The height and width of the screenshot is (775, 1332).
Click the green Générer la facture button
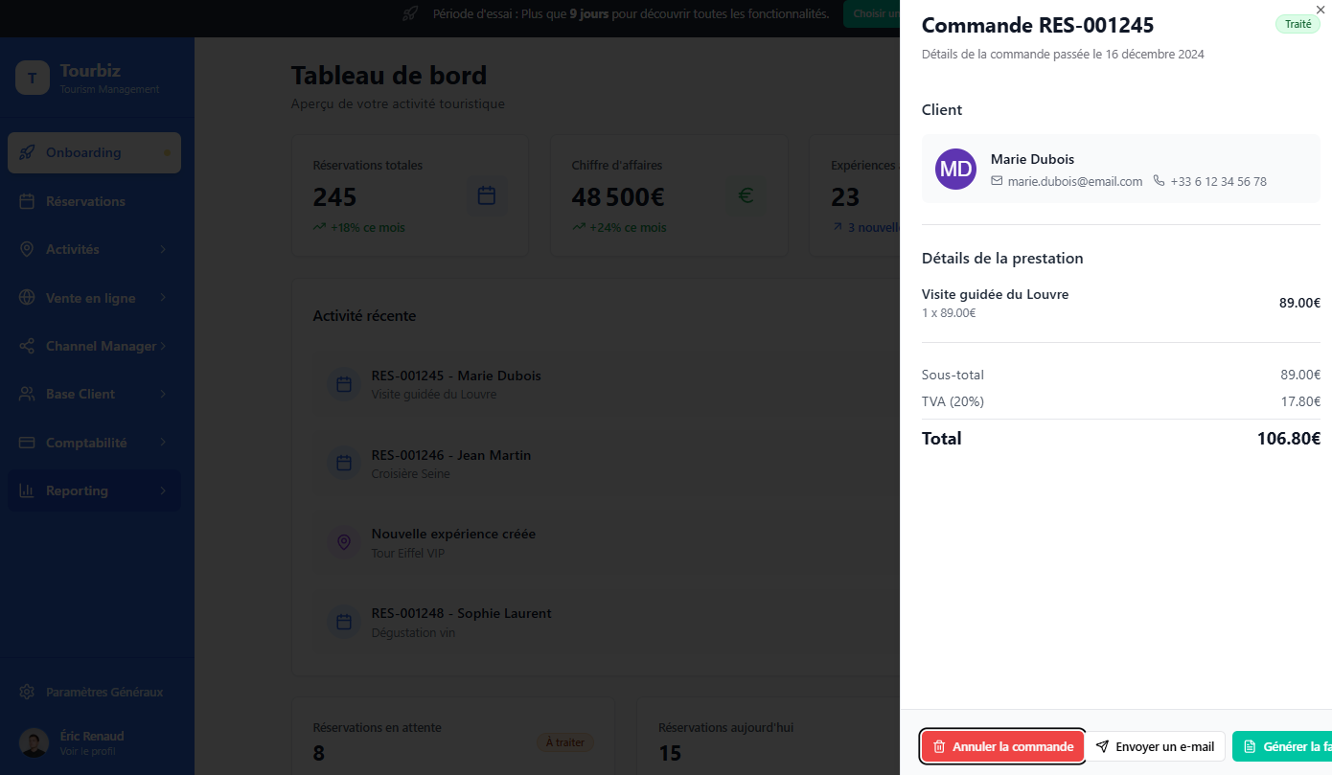point(1282,746)
